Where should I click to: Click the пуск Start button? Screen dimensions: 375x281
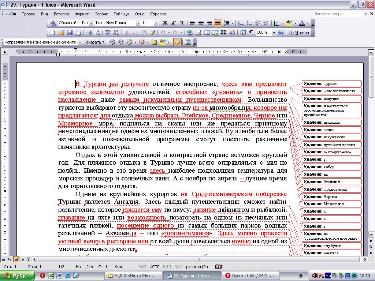[17, 276]
